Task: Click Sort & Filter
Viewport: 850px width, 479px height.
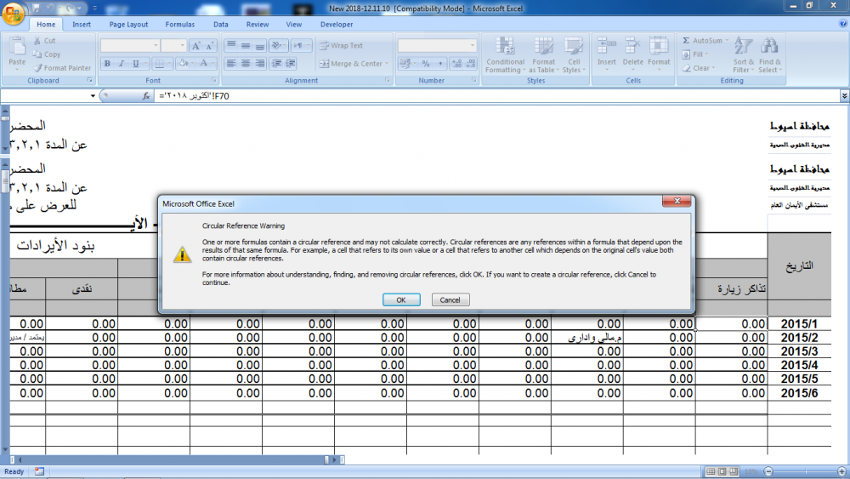Action: [x=743, y=54]
